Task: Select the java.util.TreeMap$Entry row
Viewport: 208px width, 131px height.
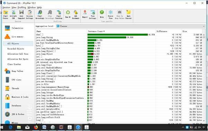Action: (119, 103)
